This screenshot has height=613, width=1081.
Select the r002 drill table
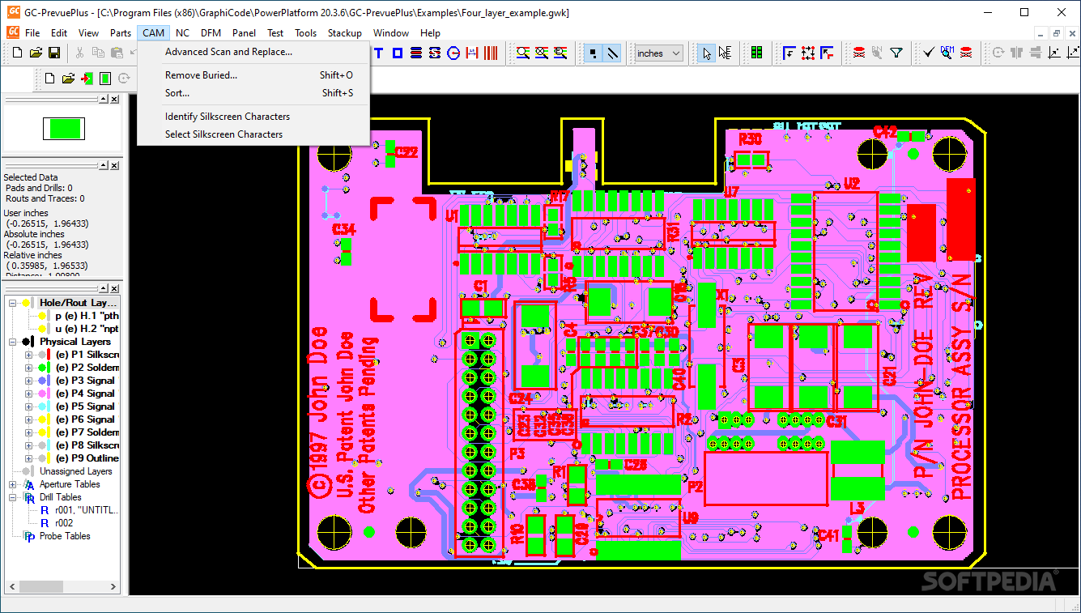pyautogui.click(x=64, y=523)
